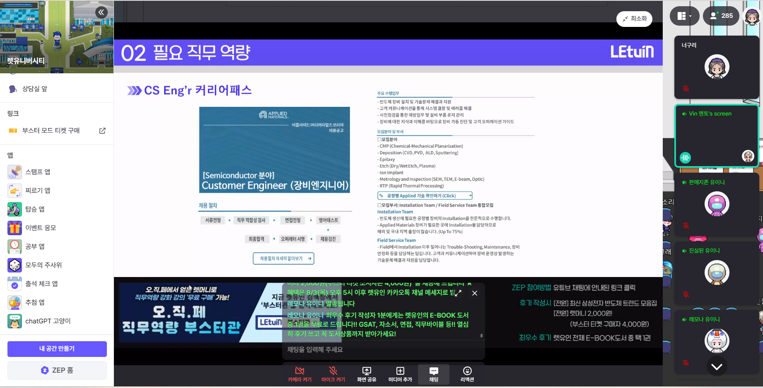Click 화면 공유 screen share

[367, 374]
